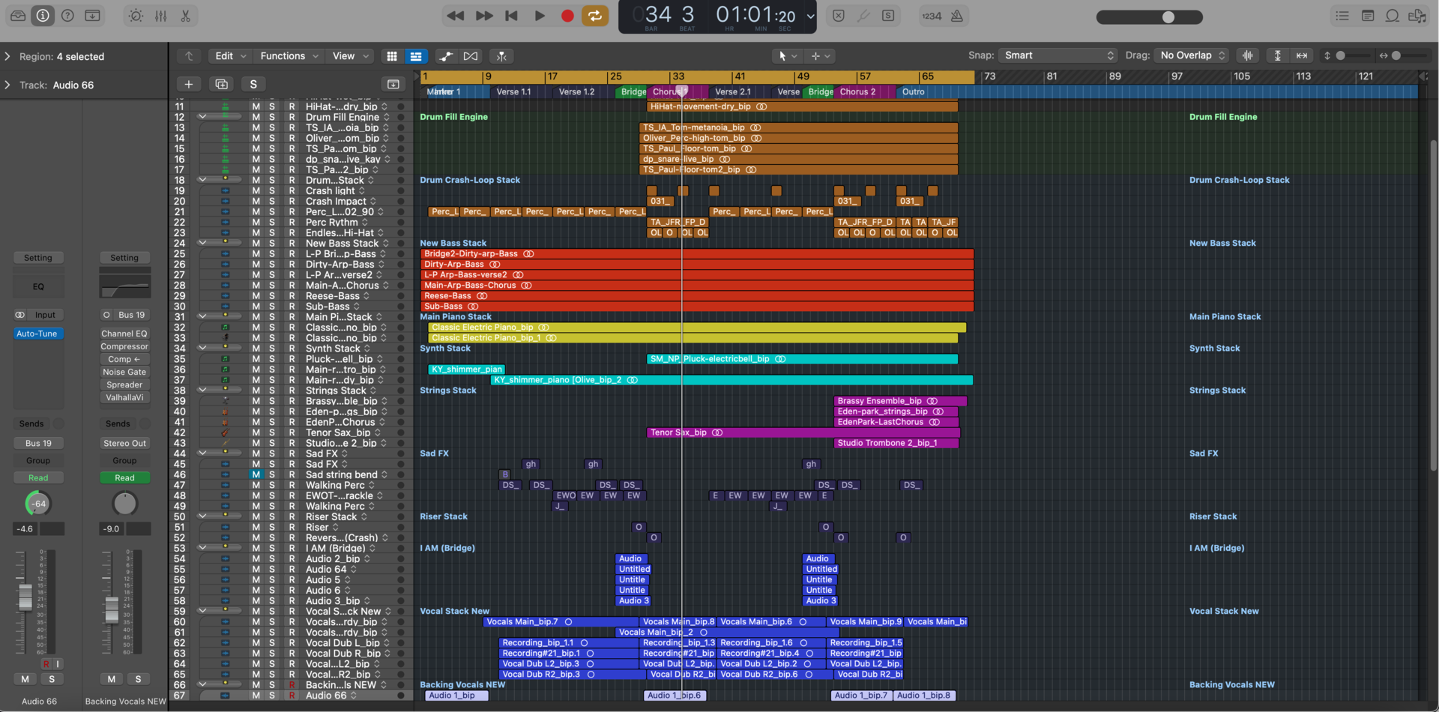Unmute the Sad string bend track
Screen dimensions: 1439x712
tap(256, 474)
